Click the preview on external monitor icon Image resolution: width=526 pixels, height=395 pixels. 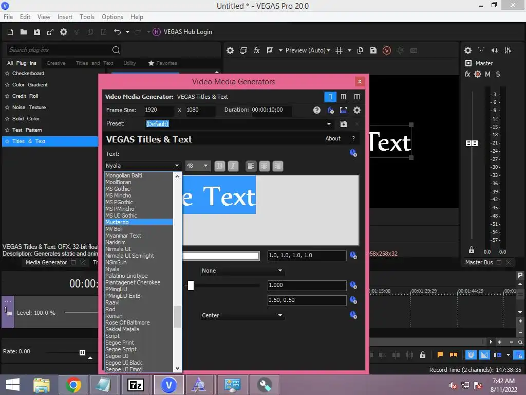[x=243, y=50]
